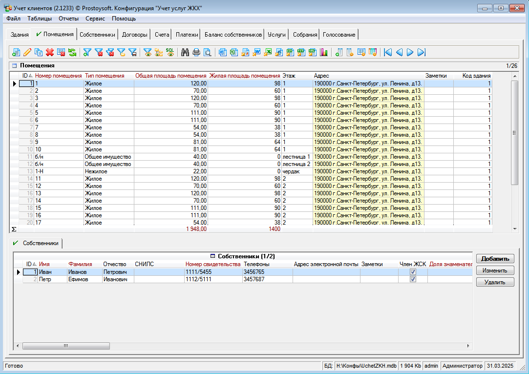529x374 pixels.
Task: Collapse the Помещения table header toggle
Action: (14, 65)
